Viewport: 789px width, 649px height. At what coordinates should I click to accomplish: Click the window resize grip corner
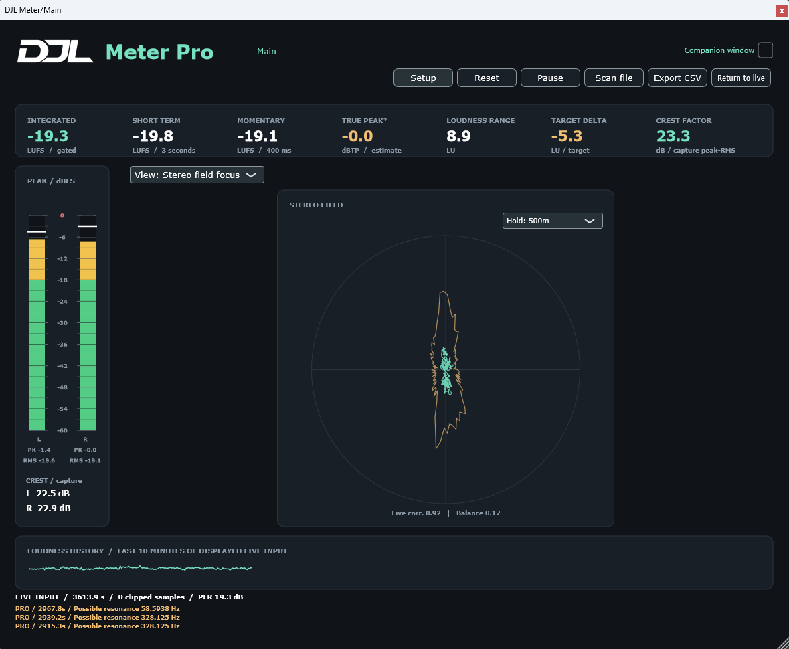(783, 643)
